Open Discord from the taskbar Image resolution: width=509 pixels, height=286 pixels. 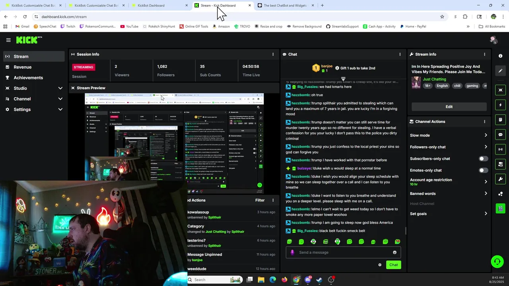click(x=307, y=280)
